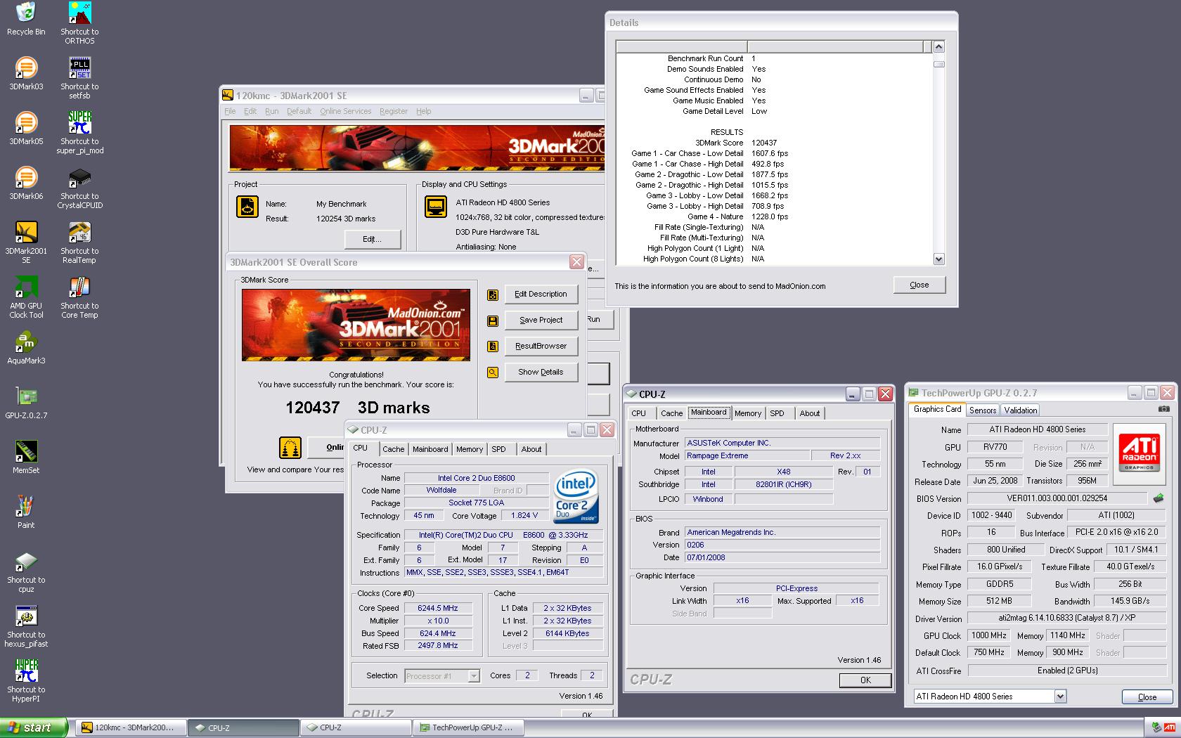Viewport: 1181px width, 738px height.
Task: Select the TechPowerUp GPU-Z taskbar button
Action: (x=469, y=727)
